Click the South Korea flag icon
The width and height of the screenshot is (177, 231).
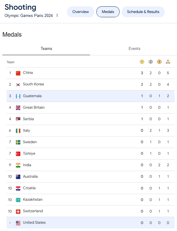tap(18, 84)
